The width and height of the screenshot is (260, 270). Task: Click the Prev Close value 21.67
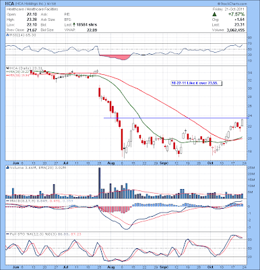pos(31,30)
